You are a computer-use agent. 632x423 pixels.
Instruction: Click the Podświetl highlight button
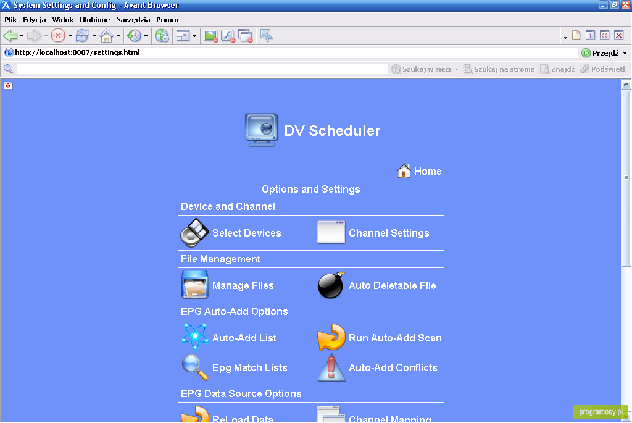[602, 69]
